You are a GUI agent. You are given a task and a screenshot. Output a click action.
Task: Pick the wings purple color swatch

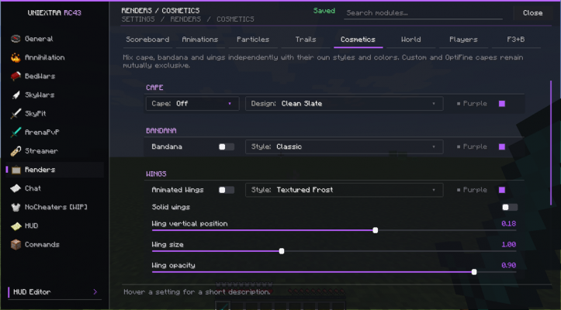502,190
